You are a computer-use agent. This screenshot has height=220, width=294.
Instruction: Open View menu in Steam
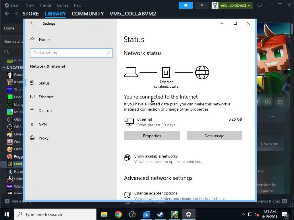pyautogui.click(x=30, y=5)
